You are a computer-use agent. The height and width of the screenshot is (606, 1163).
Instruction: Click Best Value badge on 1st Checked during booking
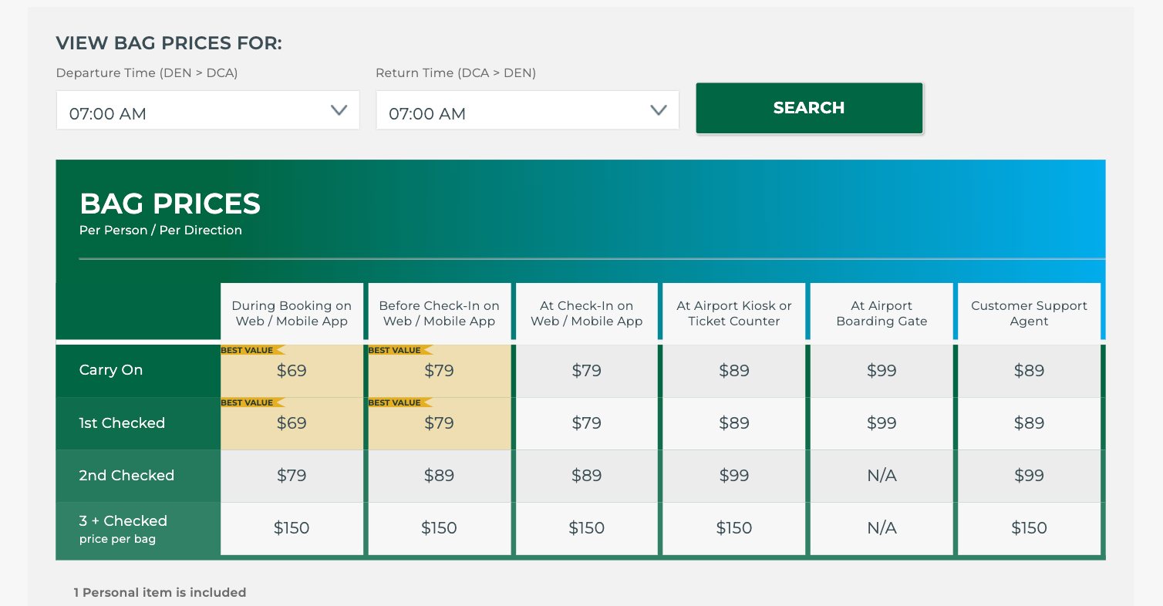coord(252,402)
